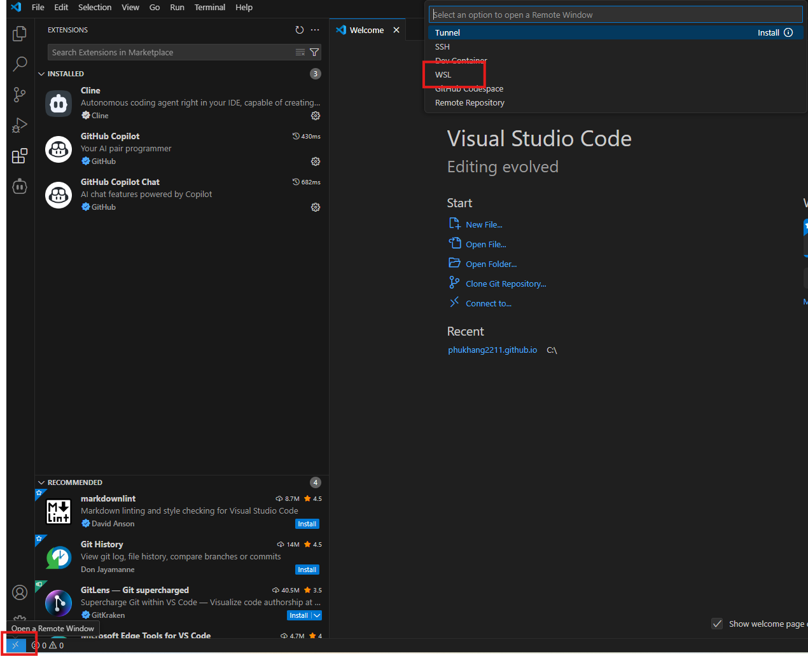Open the manage gear for GitHub Copilot

[x=316, y=161]
